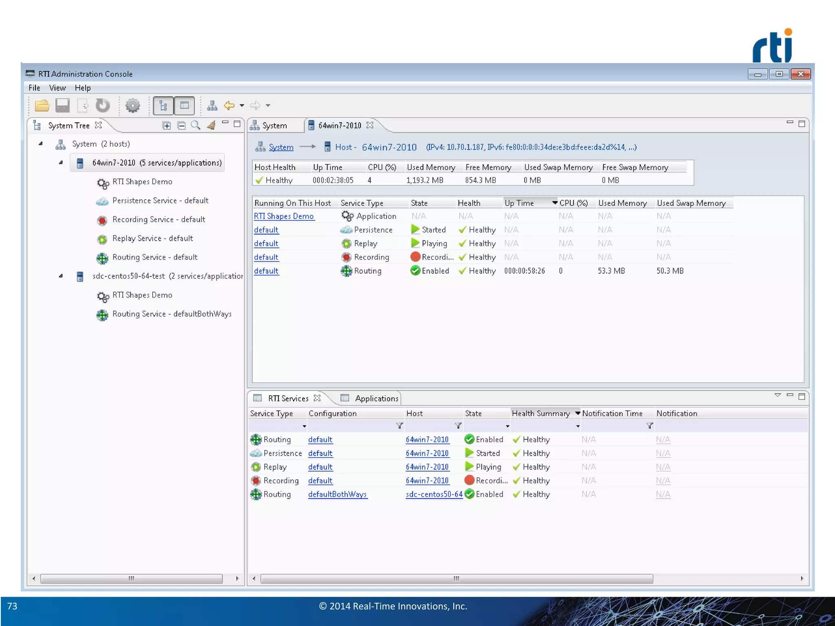
Task: Click the RTI Shapes Demo link
Action: [284, 216]
